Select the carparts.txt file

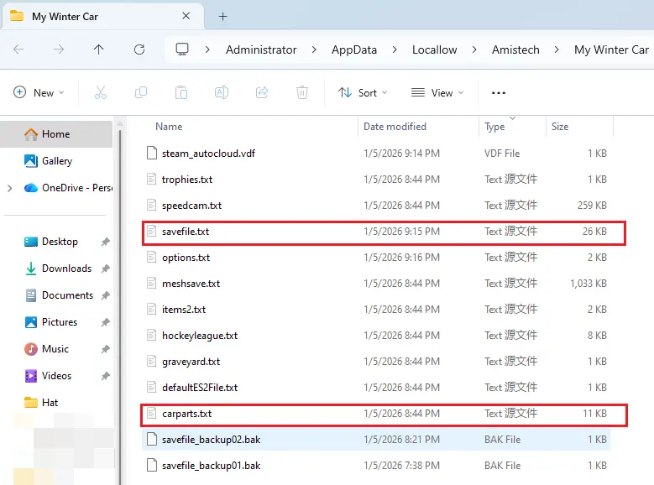coord(375,414)
